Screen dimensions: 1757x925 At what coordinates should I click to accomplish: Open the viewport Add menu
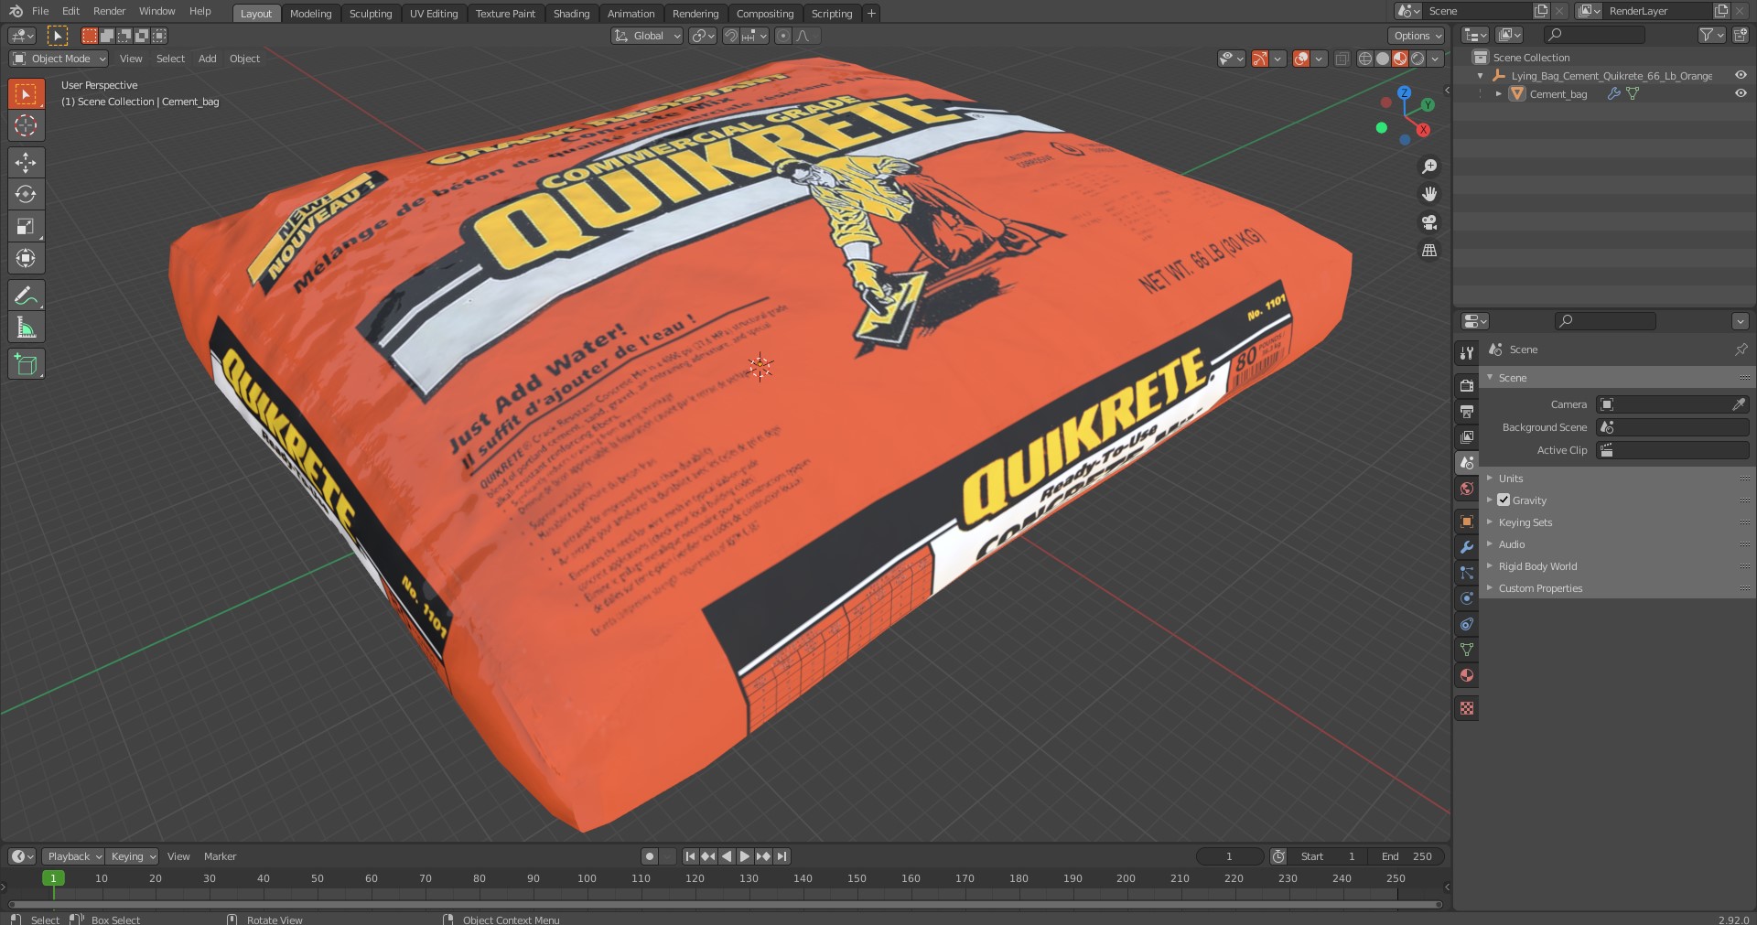(208, 59)
